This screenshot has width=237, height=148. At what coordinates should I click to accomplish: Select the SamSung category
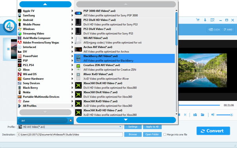coord(45,15)
